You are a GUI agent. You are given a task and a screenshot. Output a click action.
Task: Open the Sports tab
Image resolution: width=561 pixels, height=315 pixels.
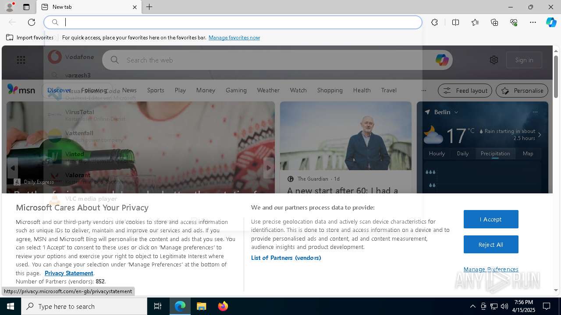click(156, 90)
